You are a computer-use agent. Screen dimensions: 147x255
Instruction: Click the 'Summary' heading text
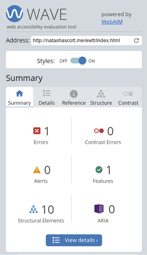(x=24, y=78)
